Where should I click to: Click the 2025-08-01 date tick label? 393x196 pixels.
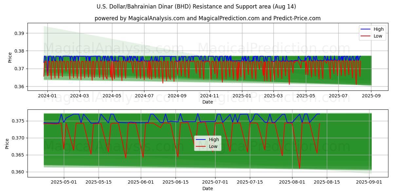[x=292, y=183]
